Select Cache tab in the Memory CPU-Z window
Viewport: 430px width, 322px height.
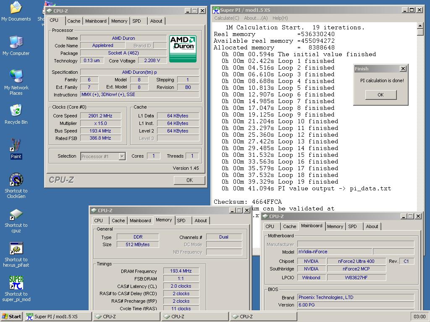pos(118,221)
